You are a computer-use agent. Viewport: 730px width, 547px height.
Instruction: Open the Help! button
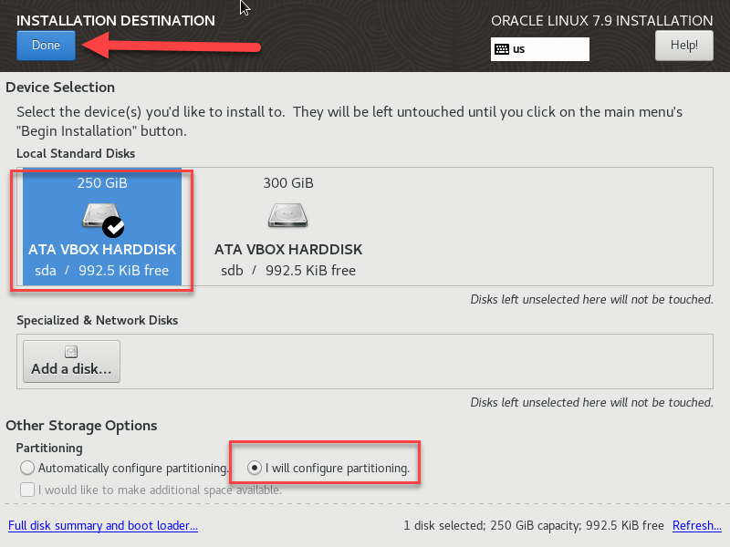pyautogui.click(x=683, y=45)
